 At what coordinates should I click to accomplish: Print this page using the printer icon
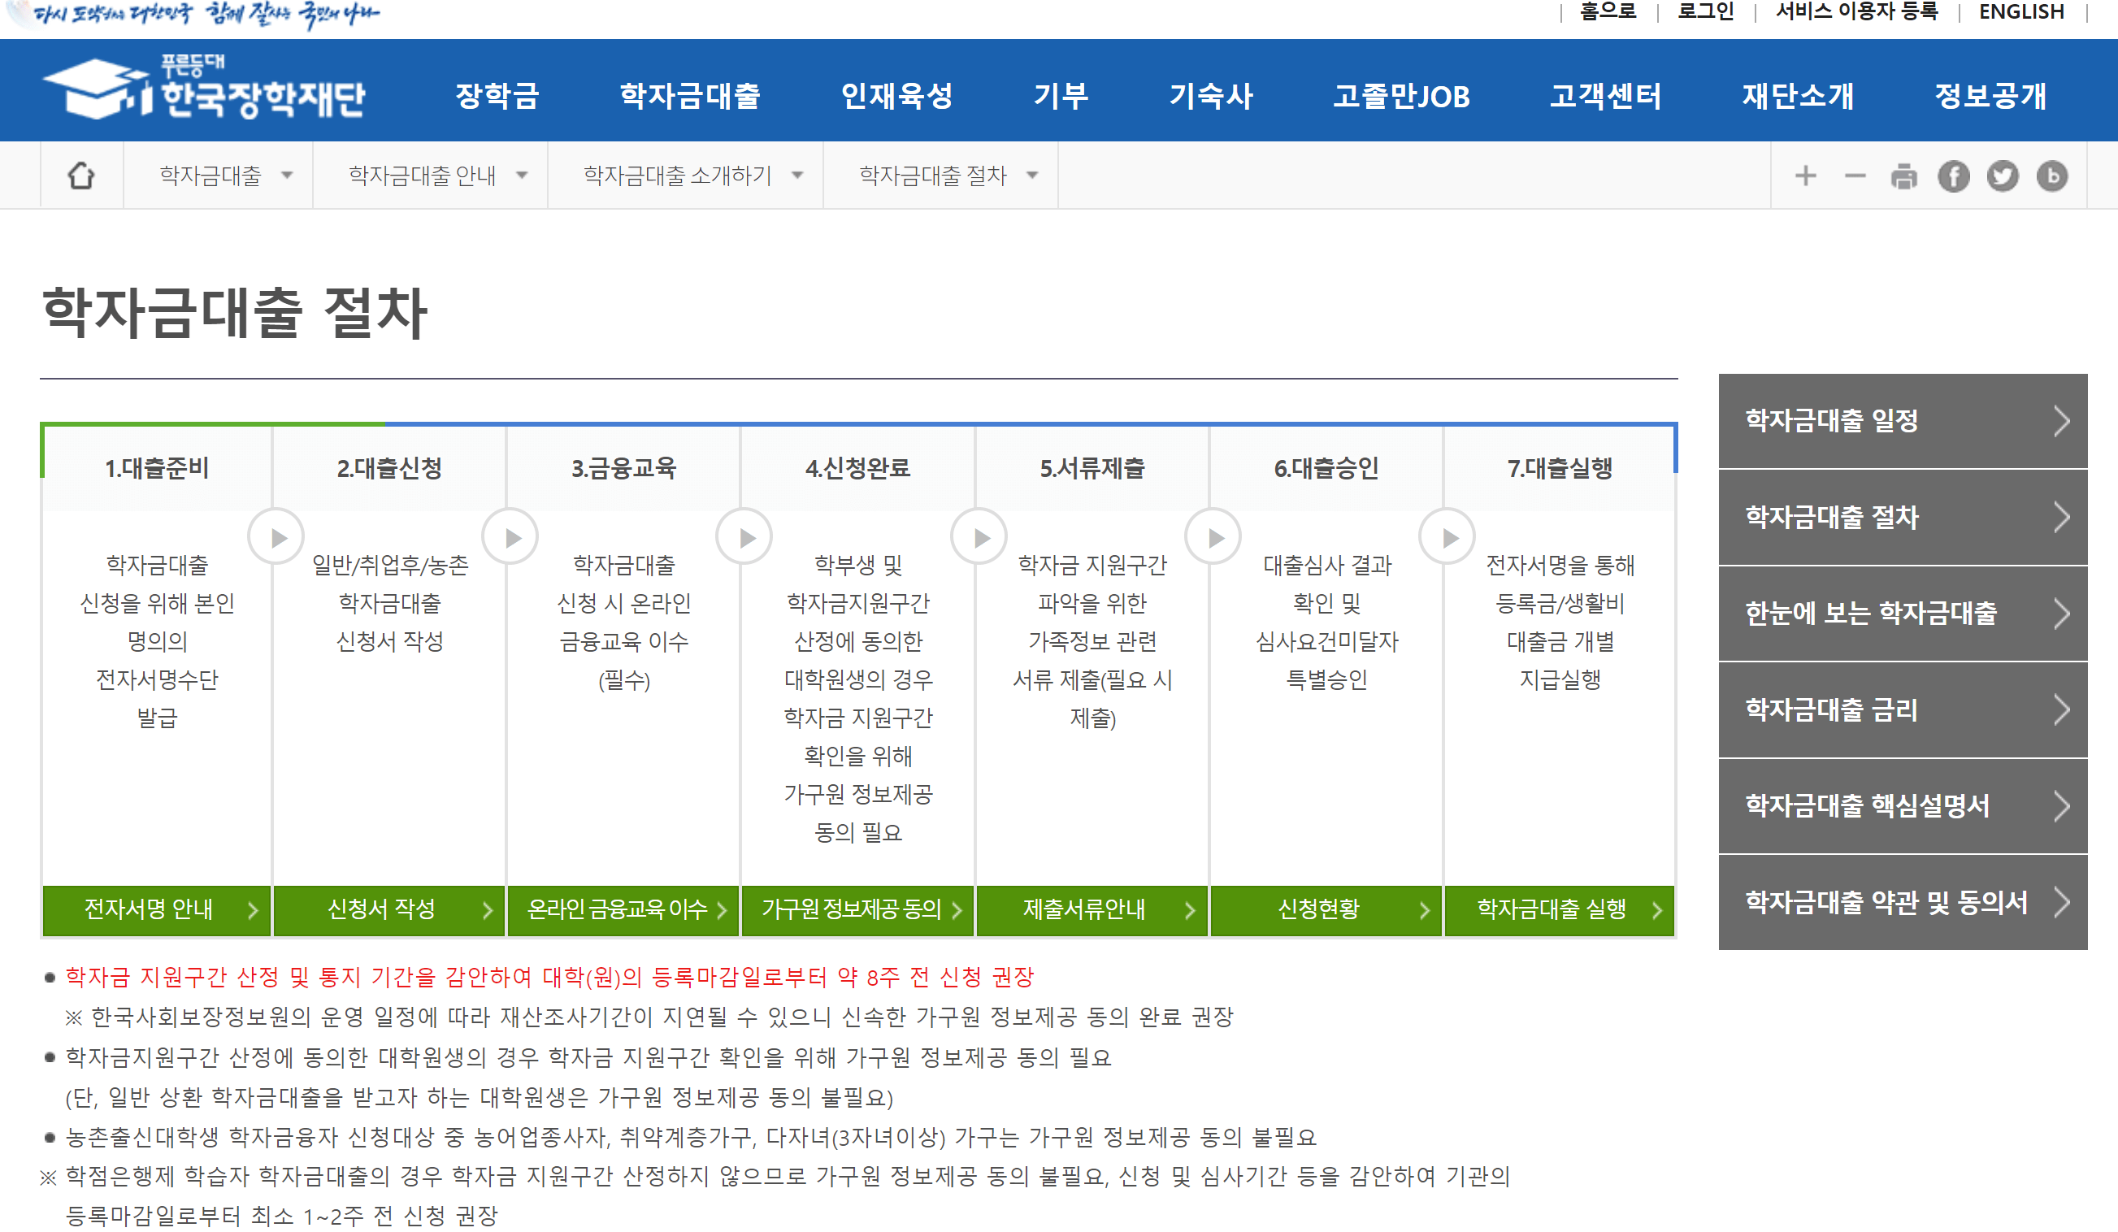click(1903, 175)
